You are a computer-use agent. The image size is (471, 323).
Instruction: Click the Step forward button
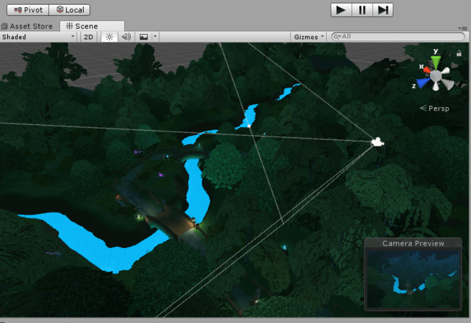(x=383, y=10)
